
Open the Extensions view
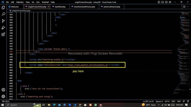pyautogui.click(x=3, y=34)
